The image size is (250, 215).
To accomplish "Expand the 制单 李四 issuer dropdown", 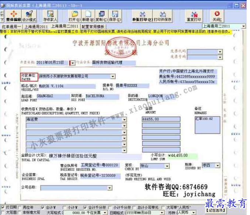I will click(x=218, y=166).
